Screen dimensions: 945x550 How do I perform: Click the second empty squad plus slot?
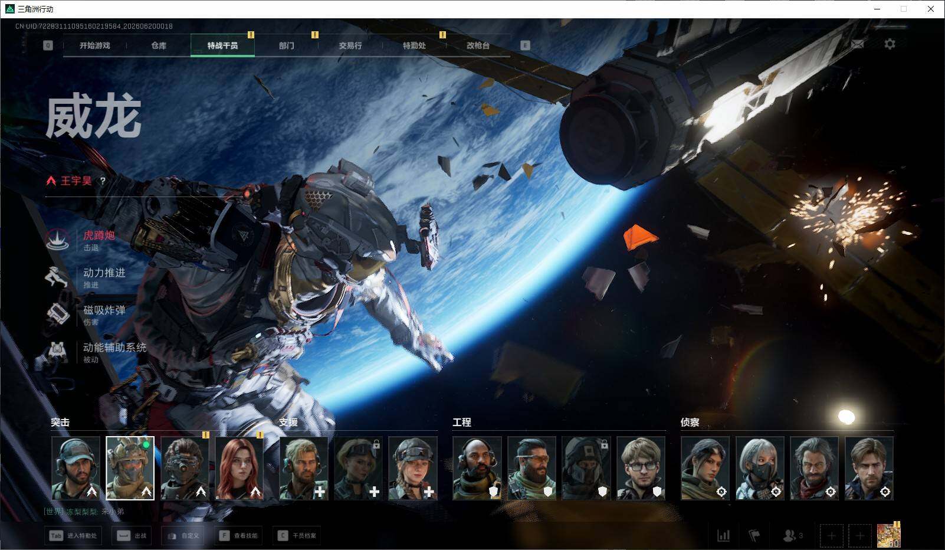860,536
